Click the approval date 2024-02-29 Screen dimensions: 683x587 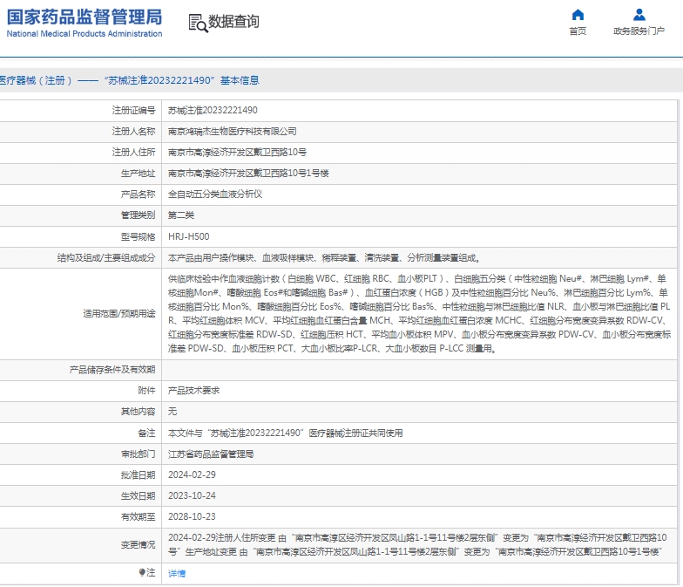[191, 475]
